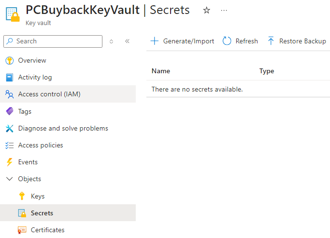This screenshot has width=330, height=238.
Task: Click the purple Tags icon
Action: [10, 111]
